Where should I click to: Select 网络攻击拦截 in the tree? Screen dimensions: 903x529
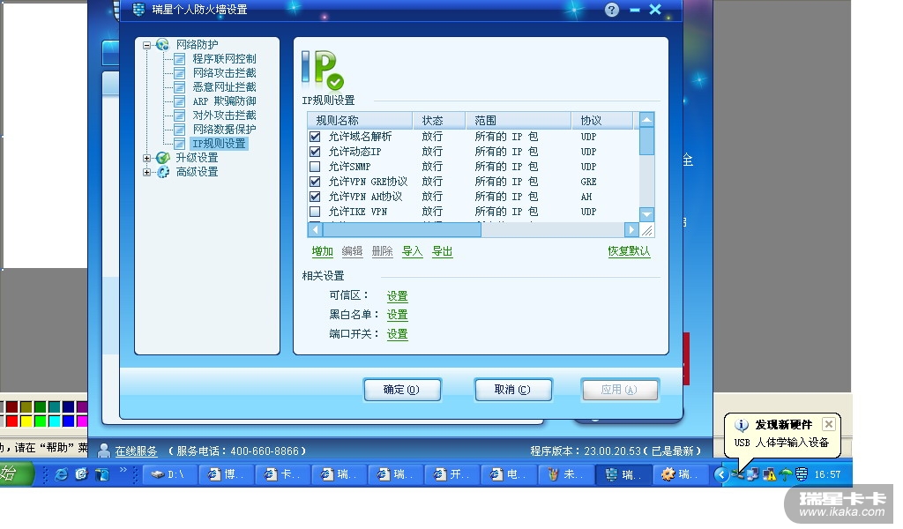(224, 73)
